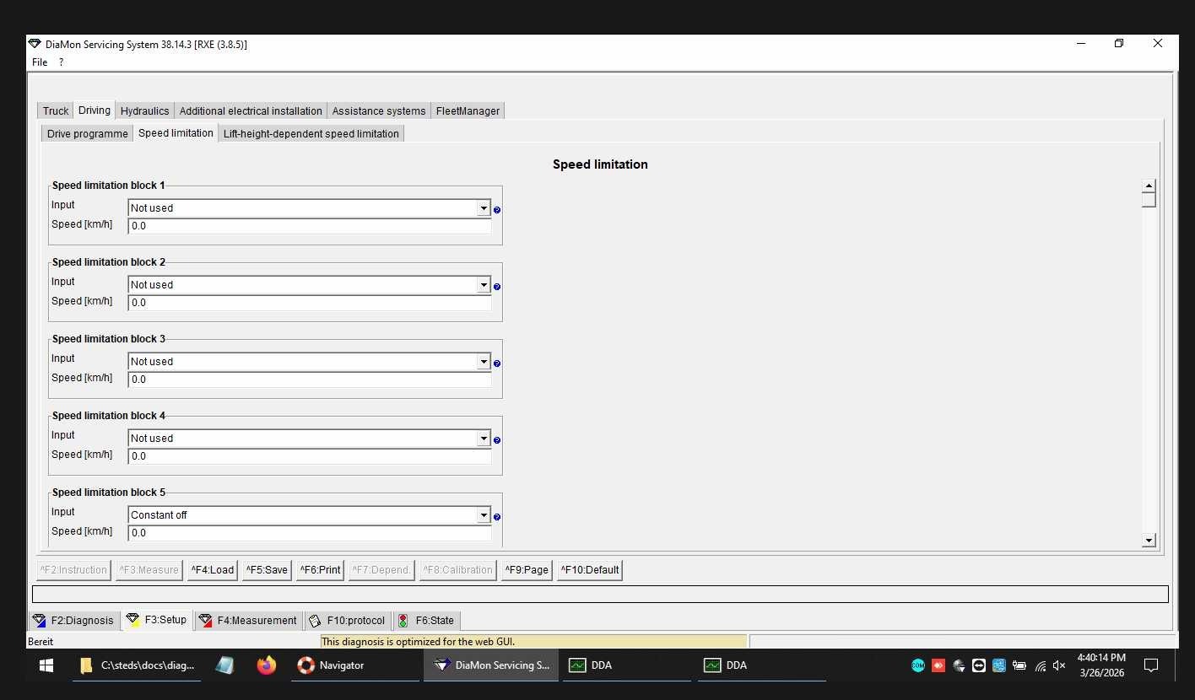Viewport: 1195px width, 700px height.
Task: Switch to F4:Measurement mode tab
Action: (x=248, y=621)
